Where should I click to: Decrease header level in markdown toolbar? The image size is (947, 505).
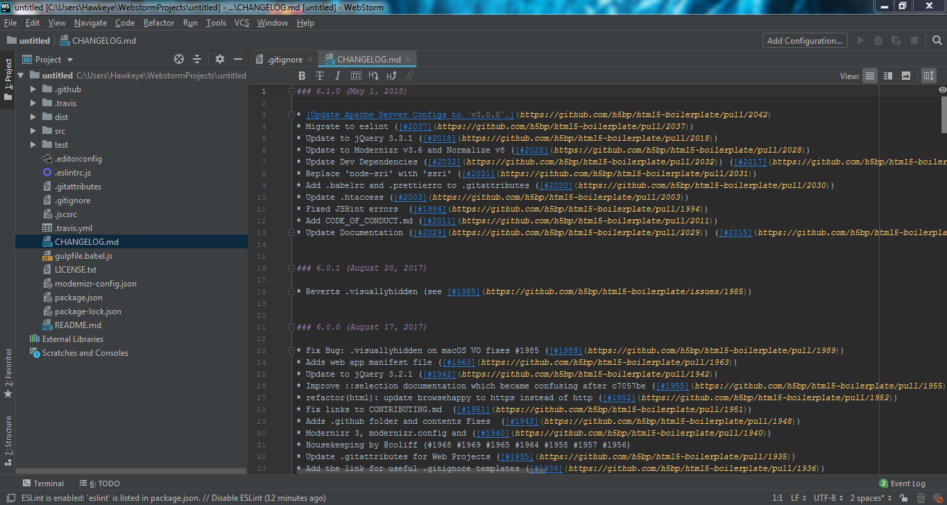[x=374, y=76]
